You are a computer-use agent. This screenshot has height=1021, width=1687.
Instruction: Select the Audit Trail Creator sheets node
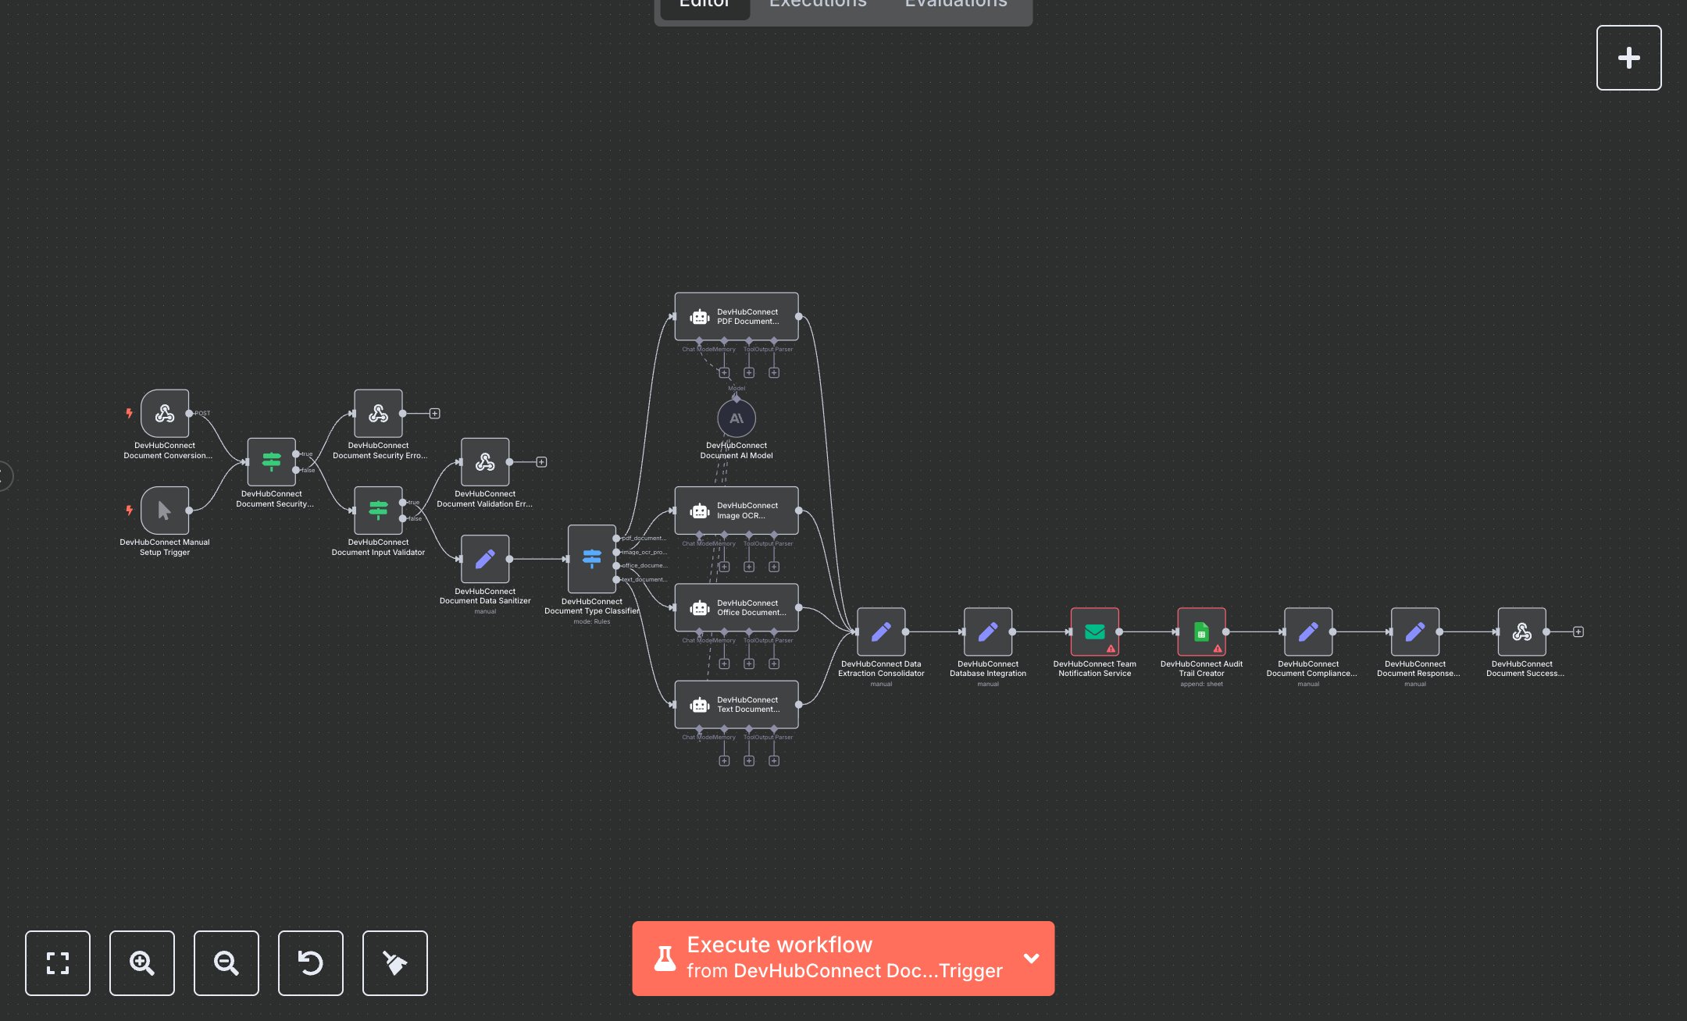coord(1201,631)
